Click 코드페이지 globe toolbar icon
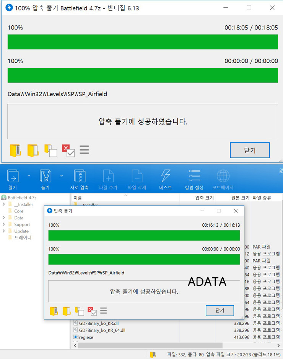Image resolution: width=283 pixels, height=360 pixels. (x=223, y=180)
